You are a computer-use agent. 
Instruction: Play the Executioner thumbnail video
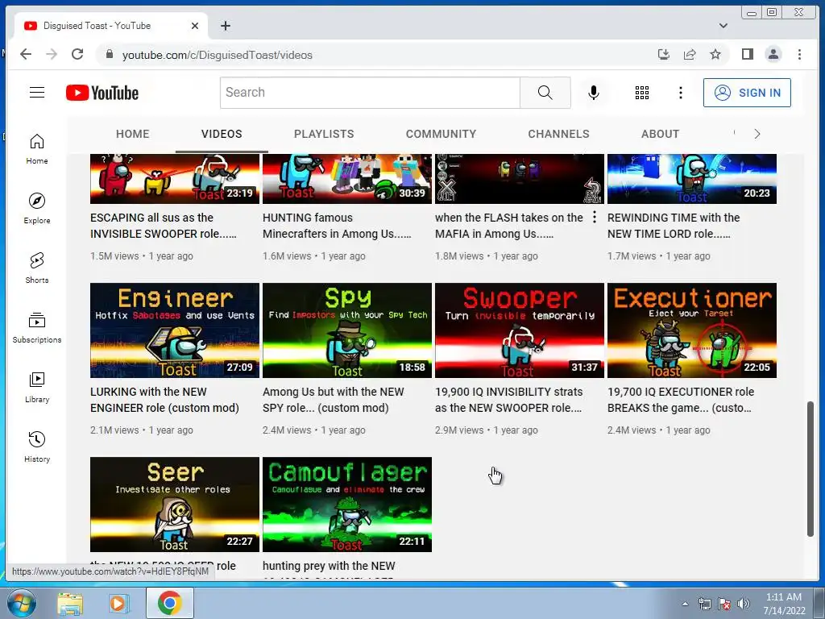pos(692,330)
